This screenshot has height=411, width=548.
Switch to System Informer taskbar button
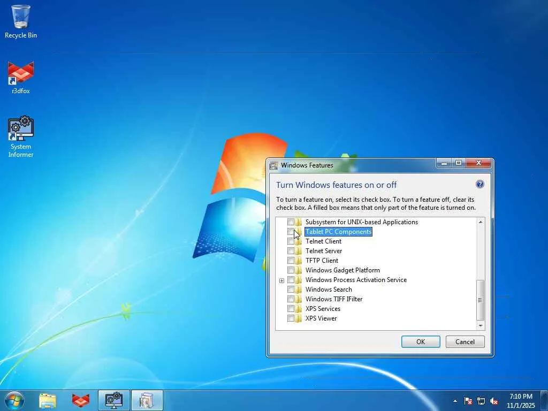114,400
